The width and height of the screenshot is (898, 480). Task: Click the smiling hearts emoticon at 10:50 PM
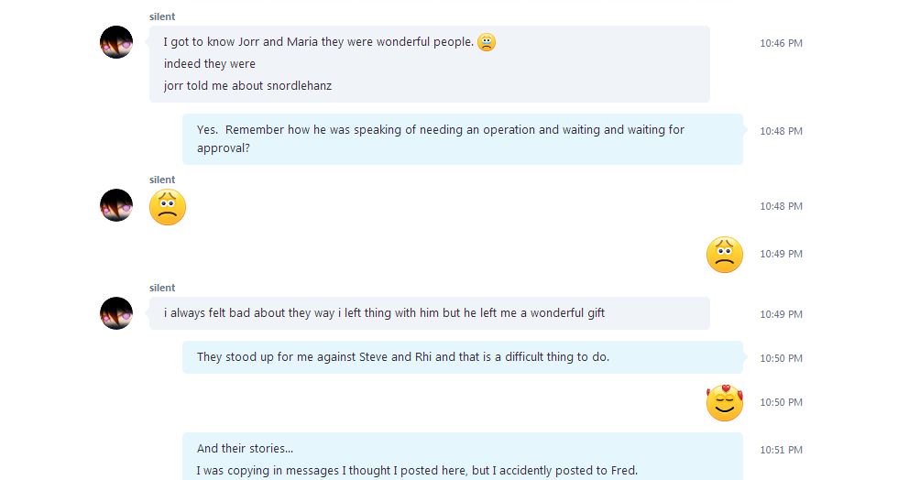(724, 403)
